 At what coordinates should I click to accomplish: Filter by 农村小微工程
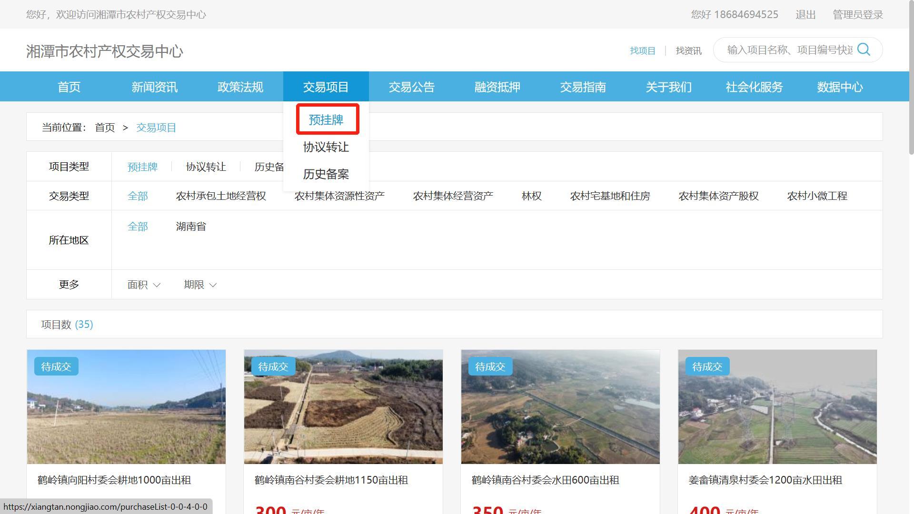point(817,196)
